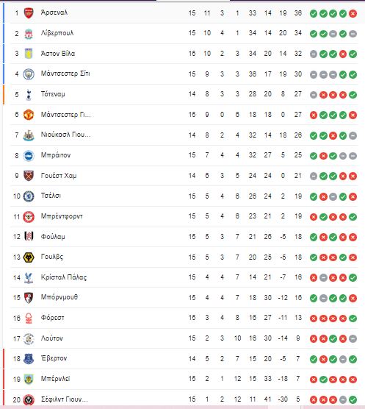Select the Μπέρνλεϊ row at position 19
Viewport: 365px width, 409px height.
184,379
